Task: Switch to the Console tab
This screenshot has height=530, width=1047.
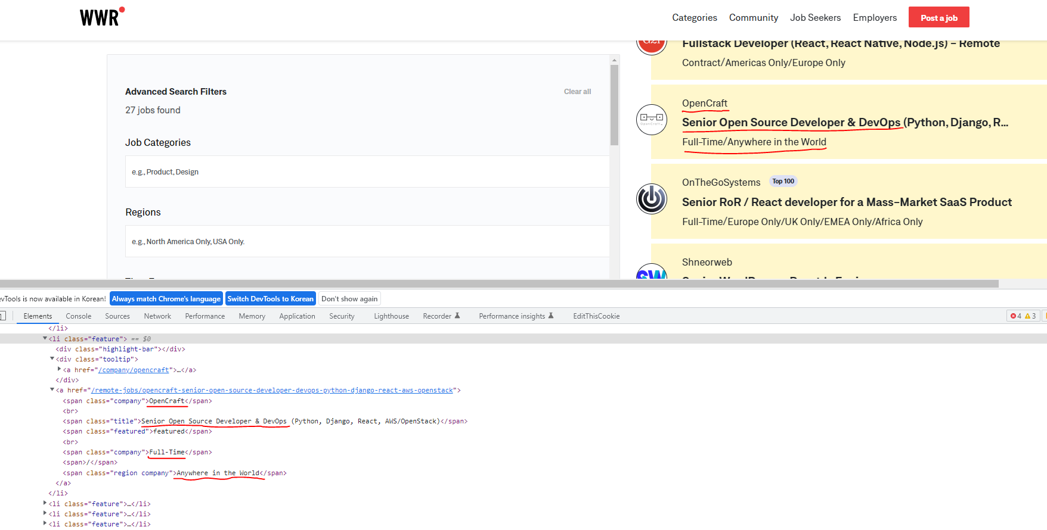Action: point(79,316)
